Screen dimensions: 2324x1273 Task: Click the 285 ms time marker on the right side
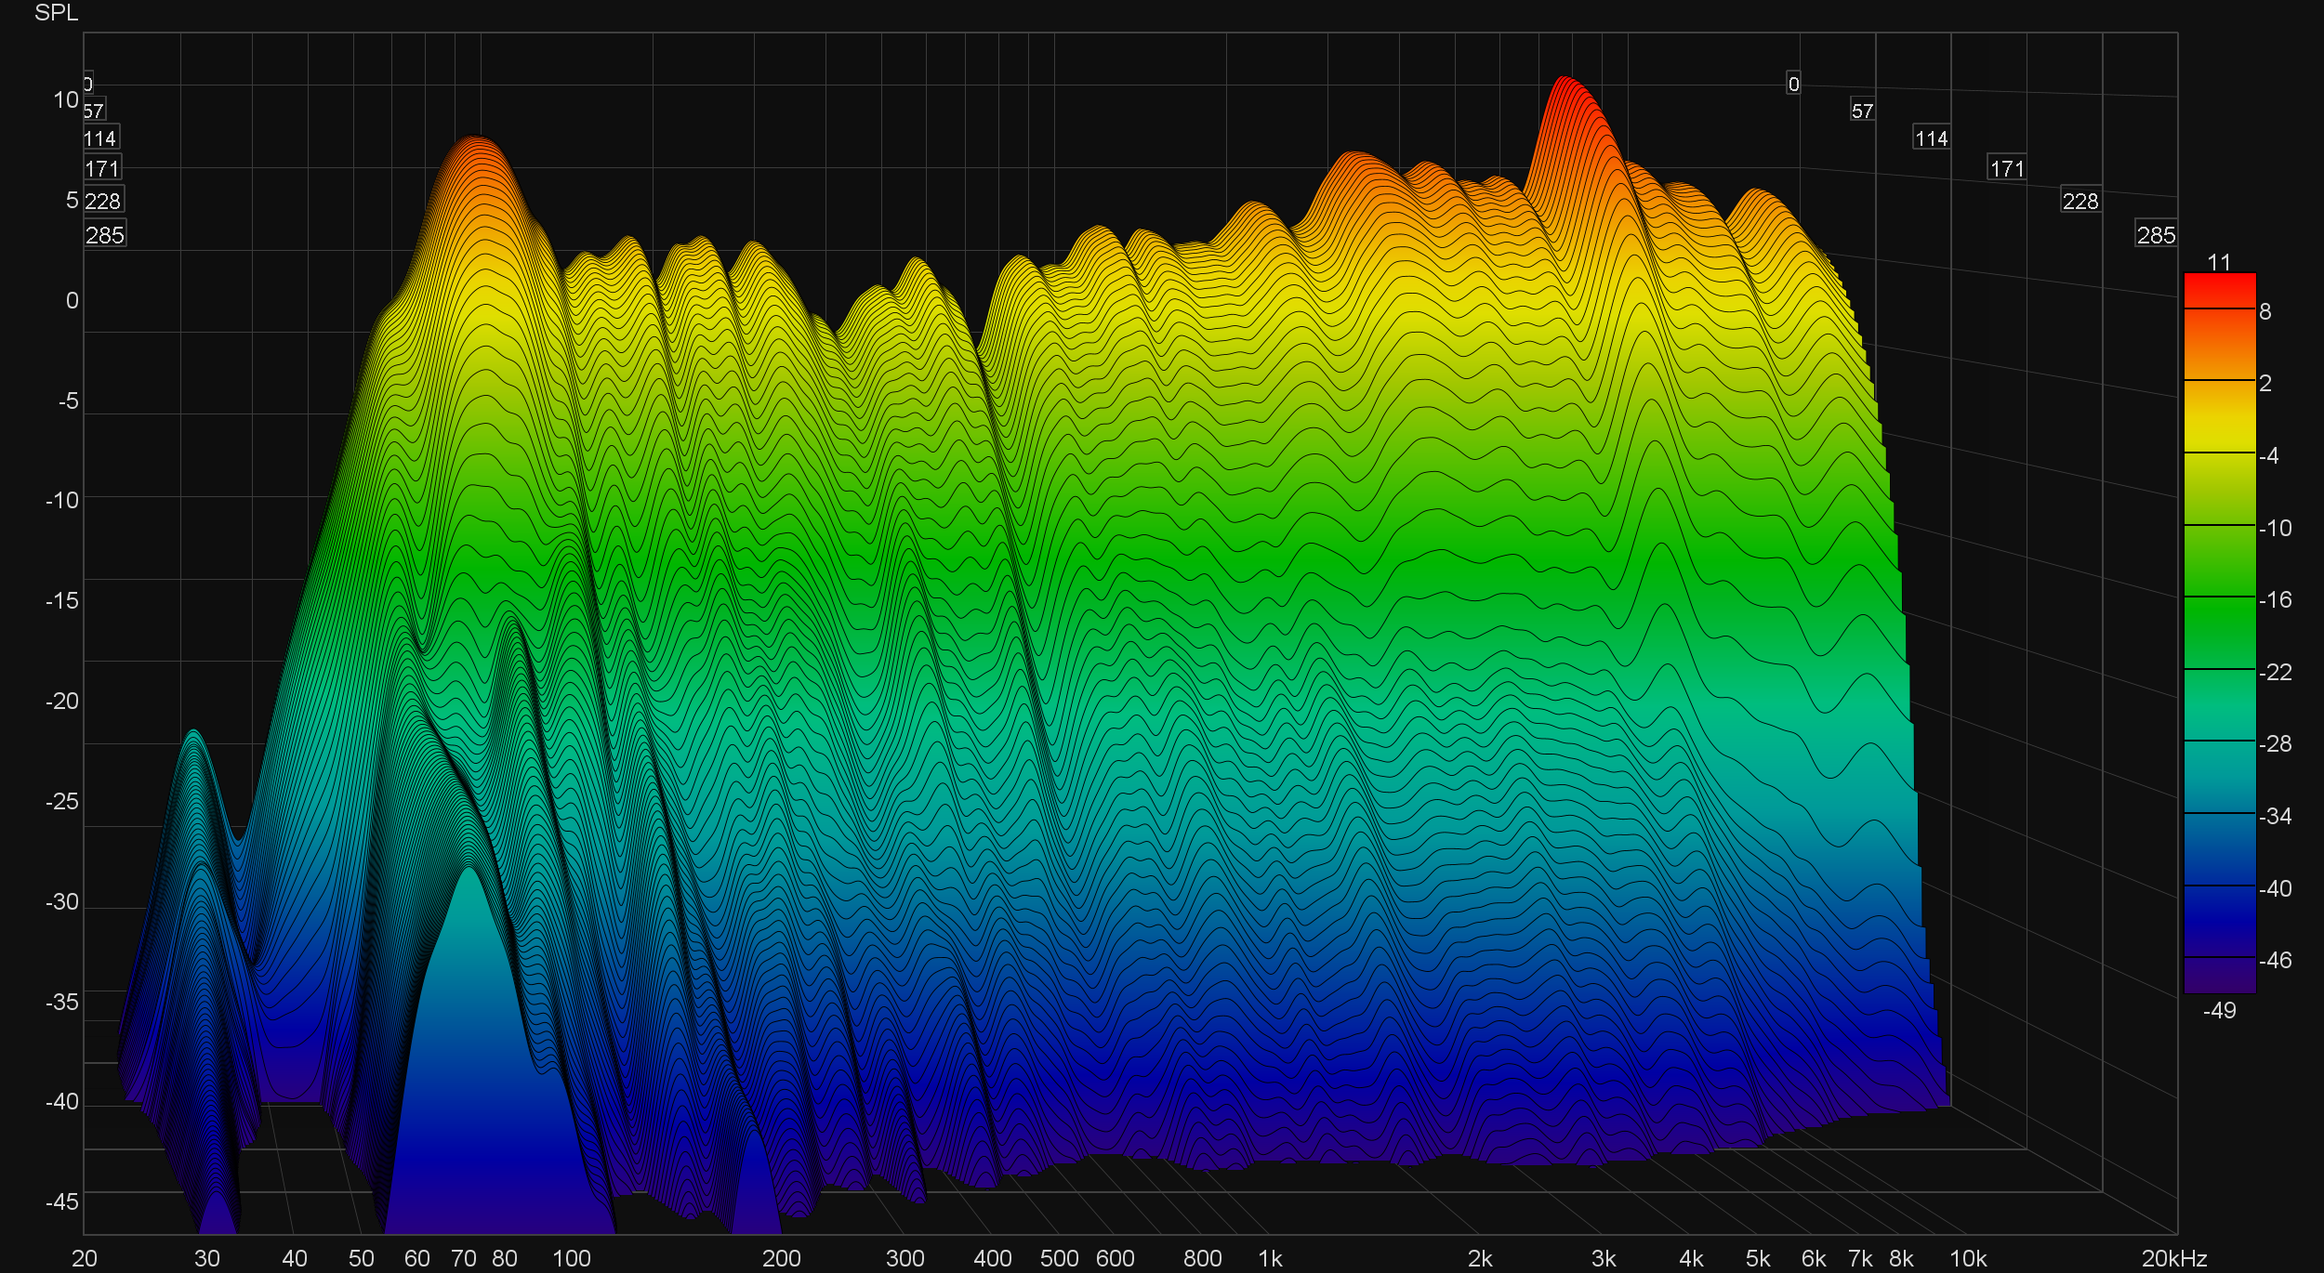(2156, 235)
